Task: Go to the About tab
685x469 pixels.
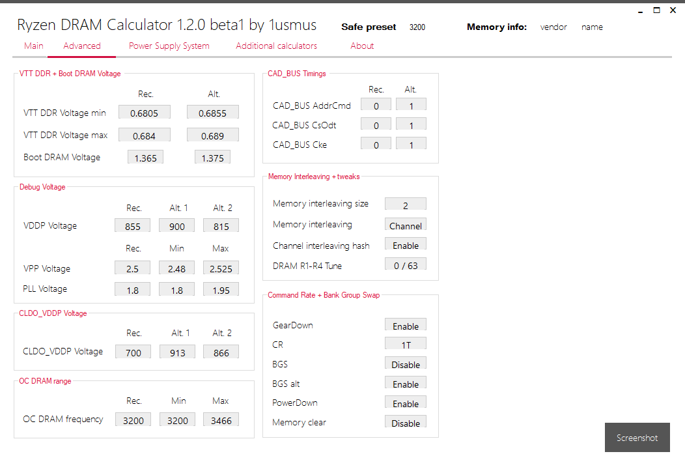Action: point(362,46)
